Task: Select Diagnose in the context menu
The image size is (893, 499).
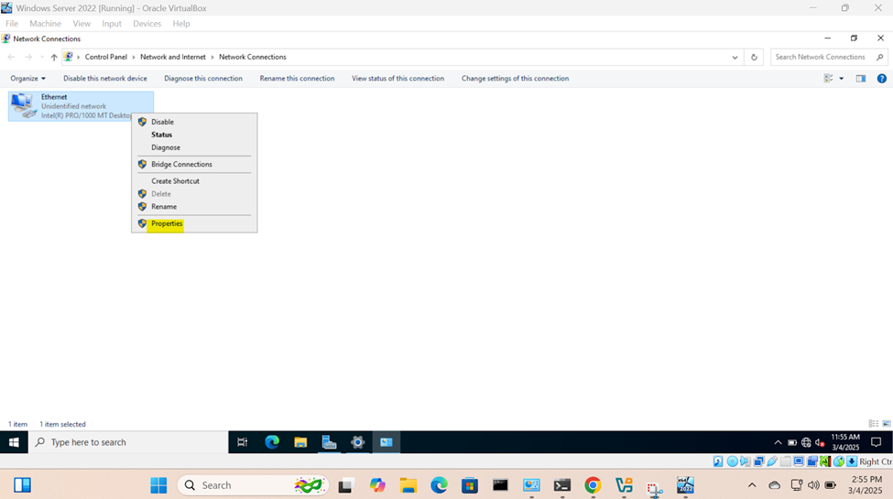Action: tap(165, 147)
